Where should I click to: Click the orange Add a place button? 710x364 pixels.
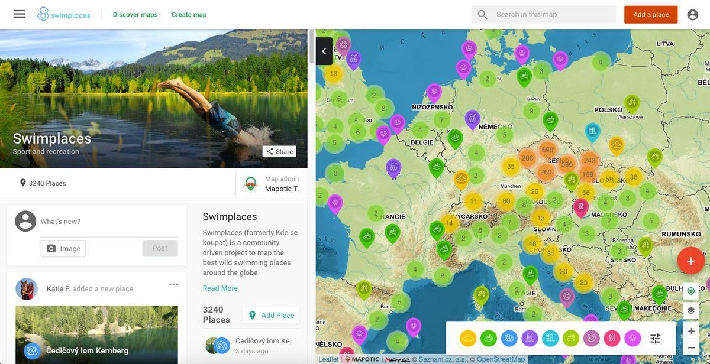pyautogui.click(x=650, y=15)
